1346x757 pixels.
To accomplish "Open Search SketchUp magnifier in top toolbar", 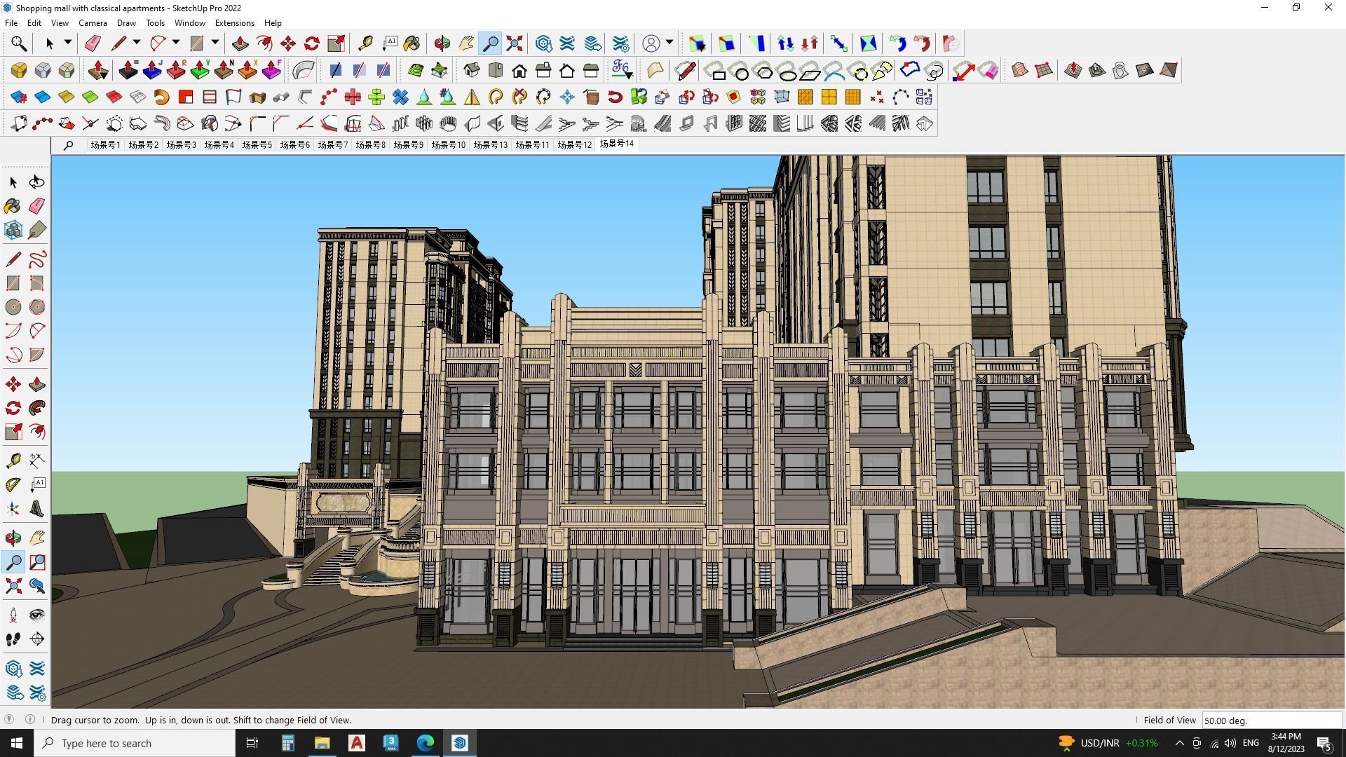I will click(19, 43).
